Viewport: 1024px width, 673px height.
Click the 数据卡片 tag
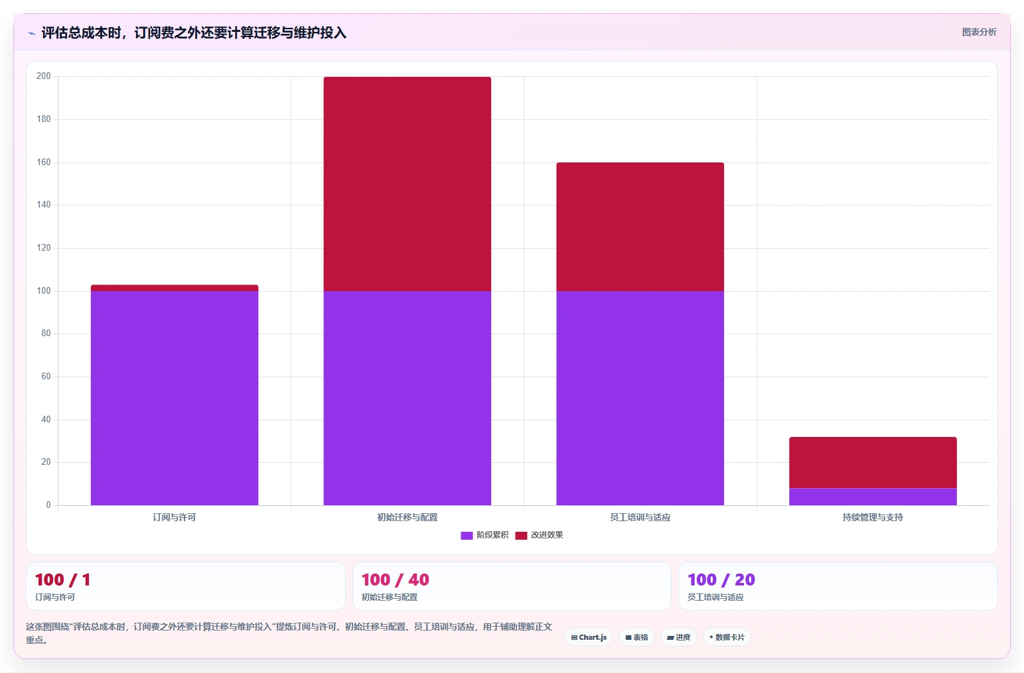tap(727, 637)
